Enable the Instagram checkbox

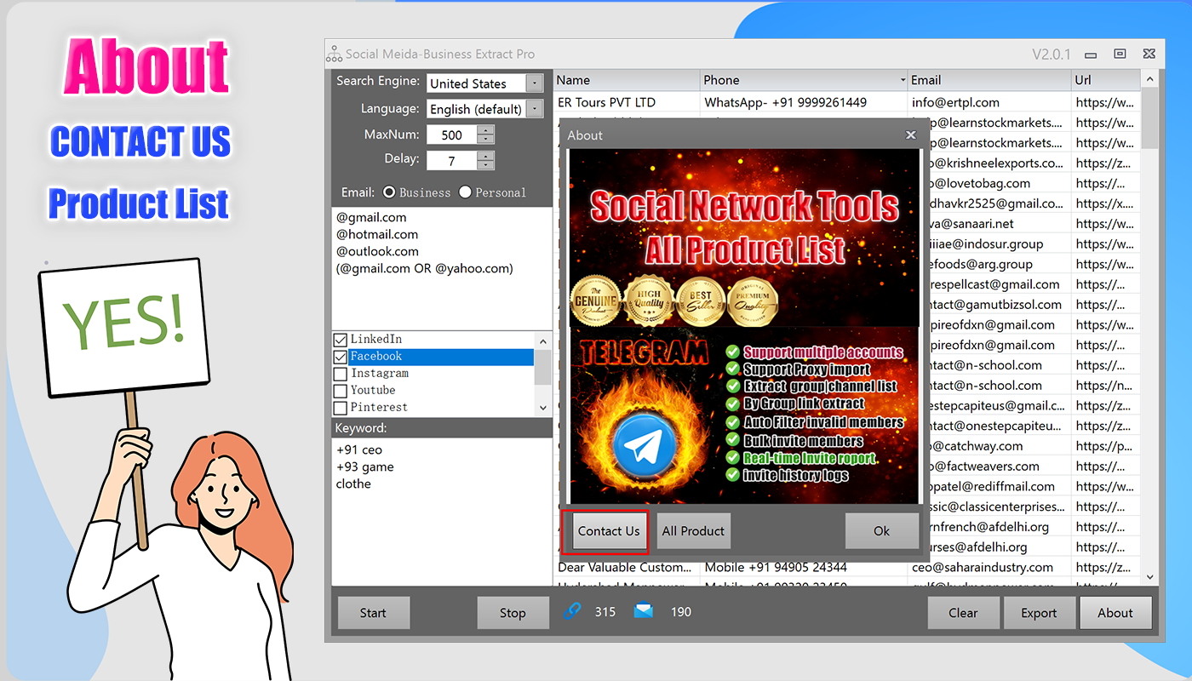coord(341,374)
